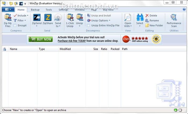Viewport: 188px width, 114px height.
Task: Open the Send to dropdown arrow
Action: [x=60, y=26]
